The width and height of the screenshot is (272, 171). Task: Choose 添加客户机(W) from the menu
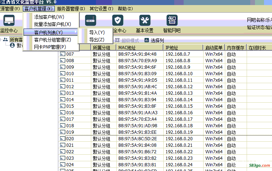[x=49, y=17]
